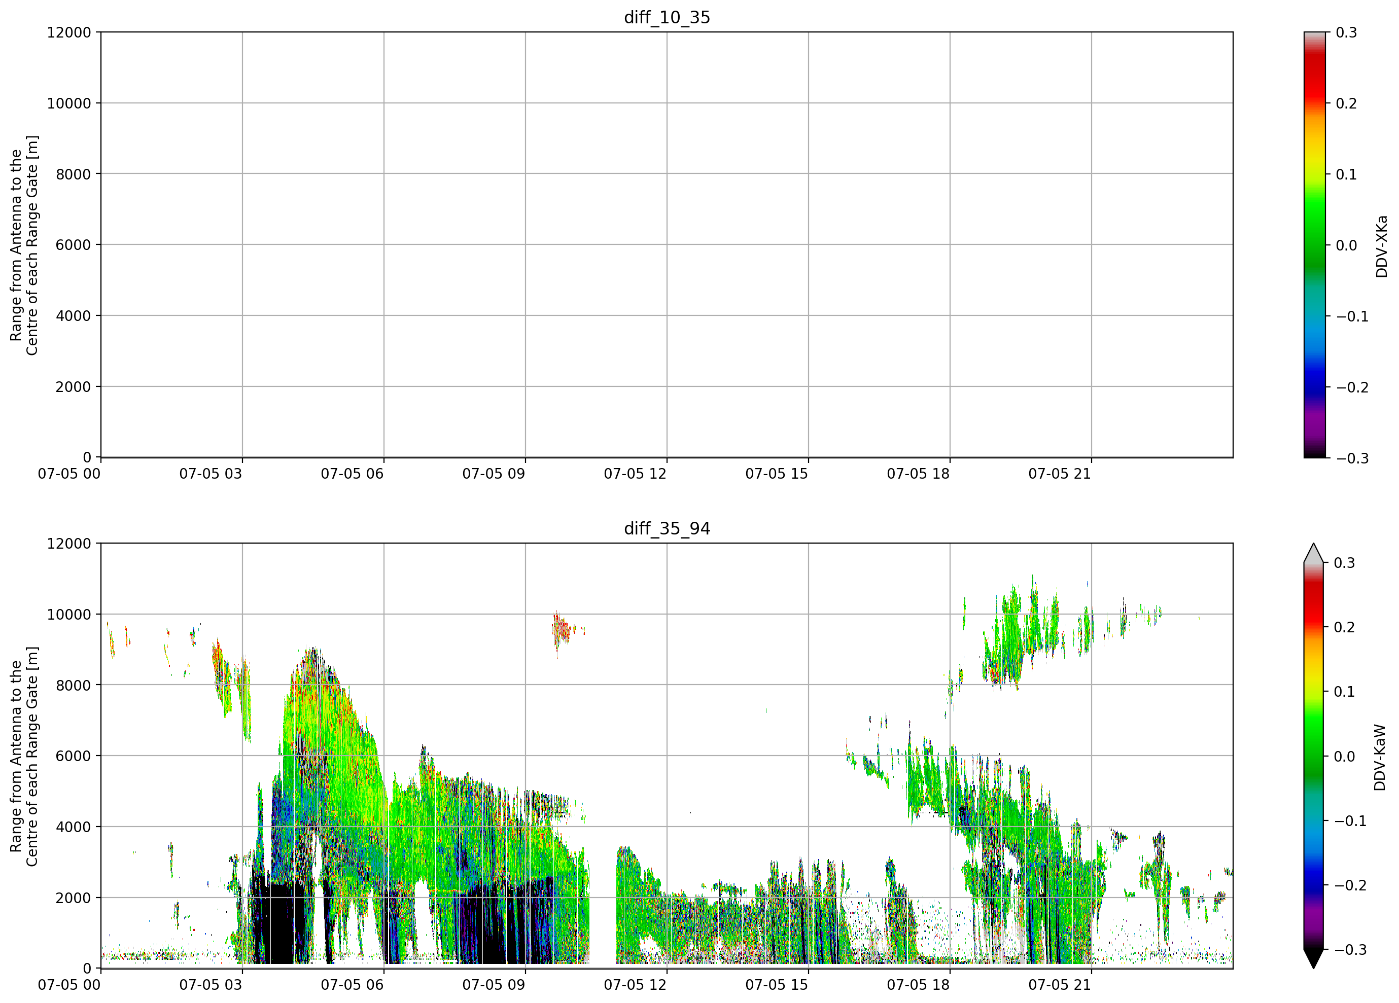
Task: Click '07-05 18' tick on bottom plot
Action: pos(919,985)
